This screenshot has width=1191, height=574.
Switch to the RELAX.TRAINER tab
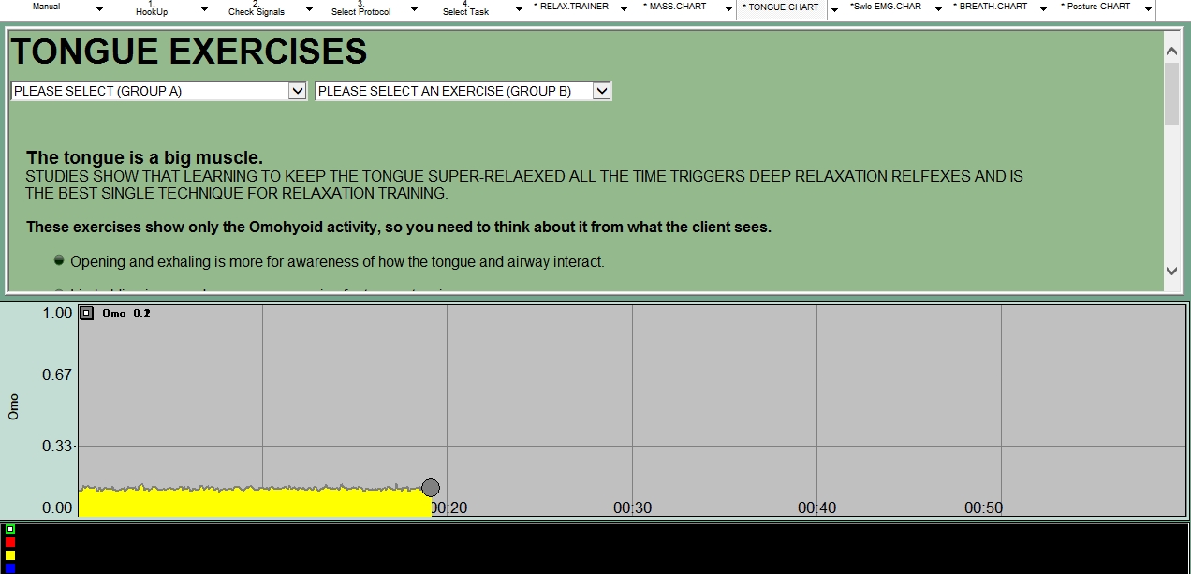click(x=570, y=7)
